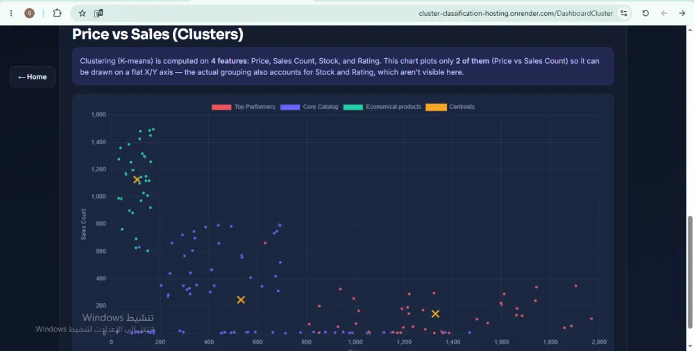Click the address bar URL

point(516,13)
